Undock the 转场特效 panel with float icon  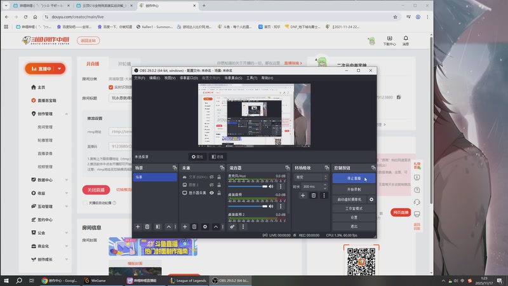pyautogui.click(x=326, y=168)
